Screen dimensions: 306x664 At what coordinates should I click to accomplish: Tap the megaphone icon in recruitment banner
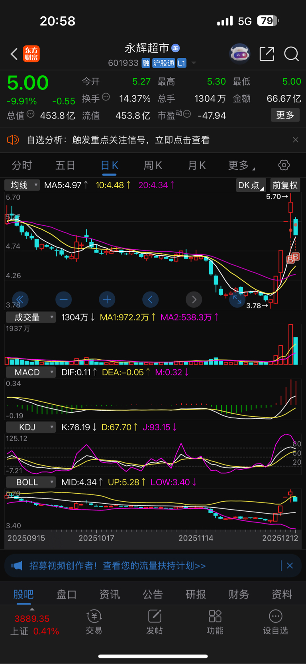click(17, 565)
